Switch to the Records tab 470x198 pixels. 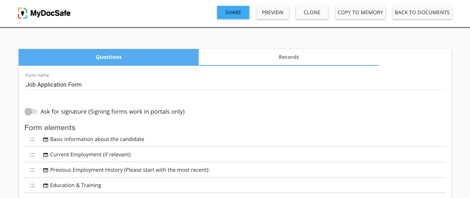click(289, 57)
